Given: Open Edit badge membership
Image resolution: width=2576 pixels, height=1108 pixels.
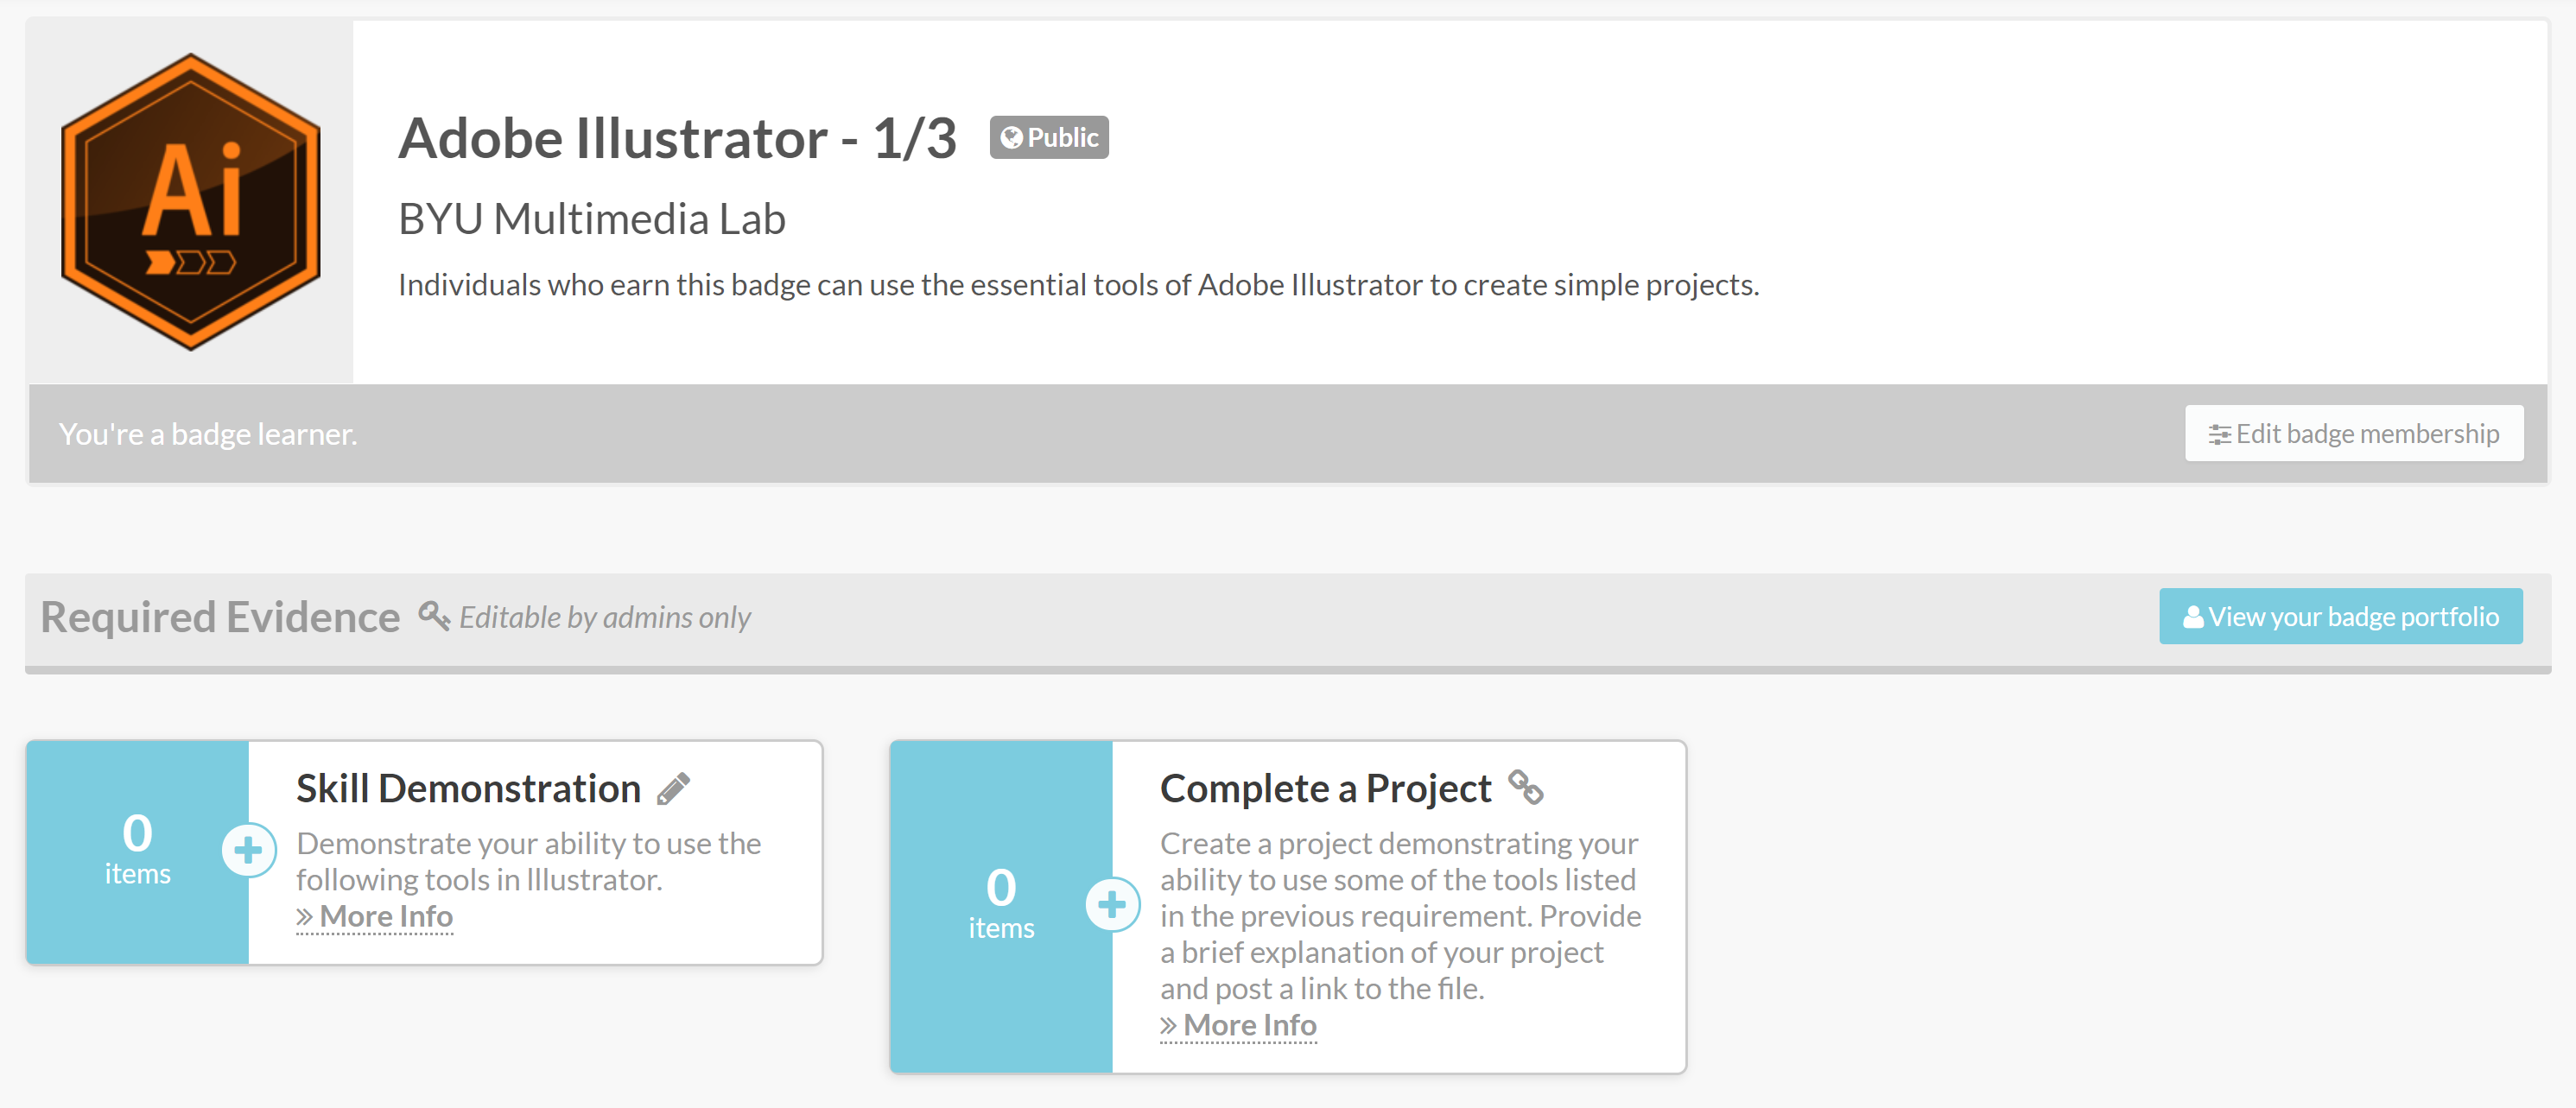Looking at the screenshot, I should [x=2354, y=434].
